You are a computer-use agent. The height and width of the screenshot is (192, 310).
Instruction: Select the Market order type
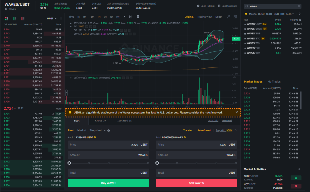[82, 130]
